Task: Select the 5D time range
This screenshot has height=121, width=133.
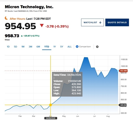Action: tap(15, 47)
